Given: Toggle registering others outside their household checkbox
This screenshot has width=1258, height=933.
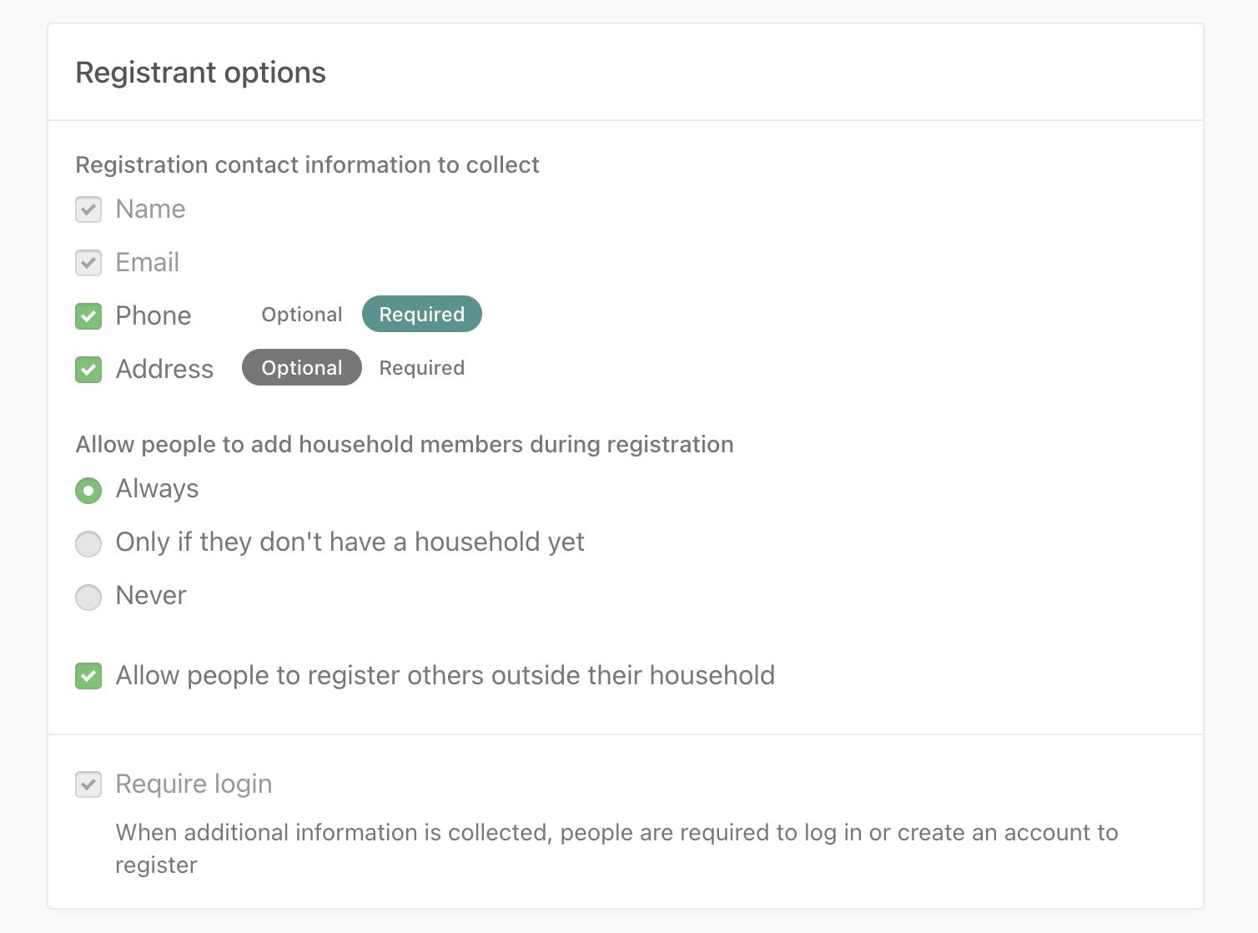Looking at the screenshot, I should [x=88, y=676].
